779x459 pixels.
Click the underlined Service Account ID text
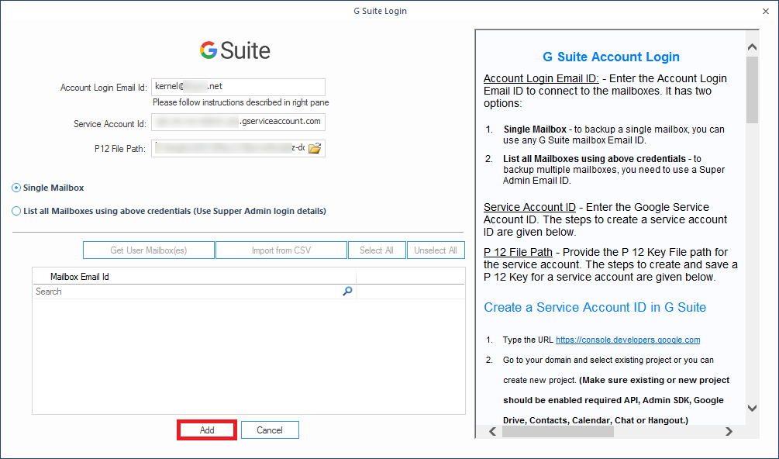pyautogui.click(x=529, y=207)
